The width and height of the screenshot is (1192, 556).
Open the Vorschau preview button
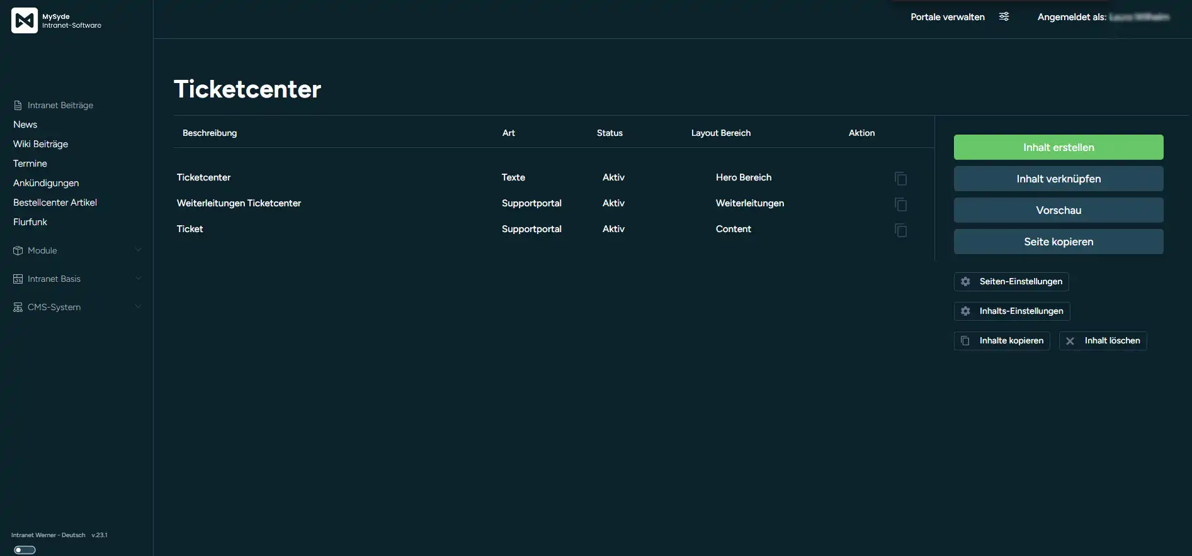pos(1059,210)
